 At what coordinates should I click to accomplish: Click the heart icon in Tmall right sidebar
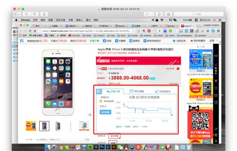216,88
